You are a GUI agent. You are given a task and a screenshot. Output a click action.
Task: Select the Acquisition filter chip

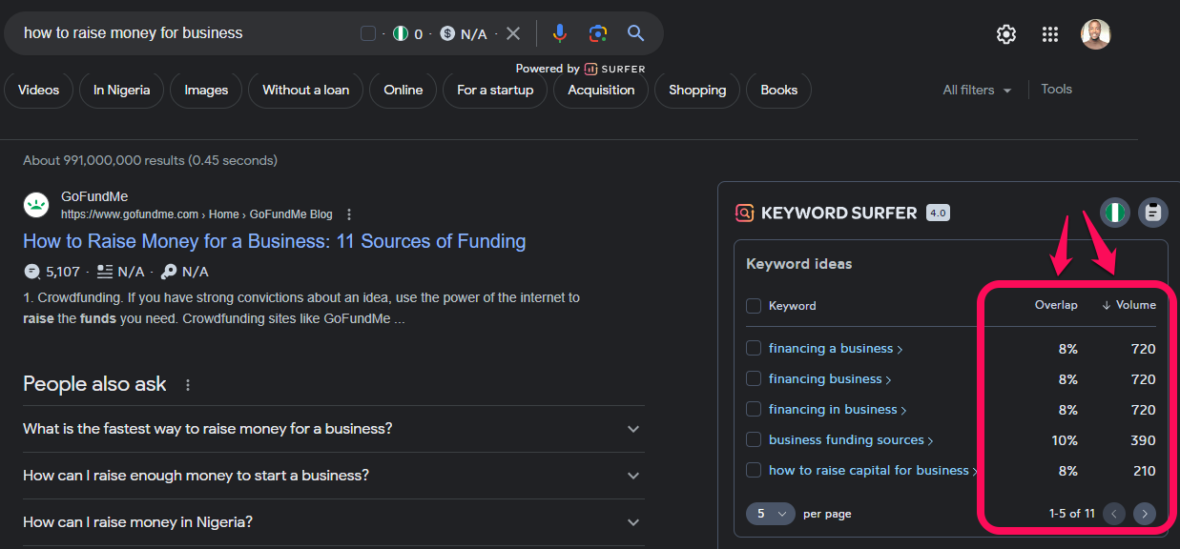[601, 90]
